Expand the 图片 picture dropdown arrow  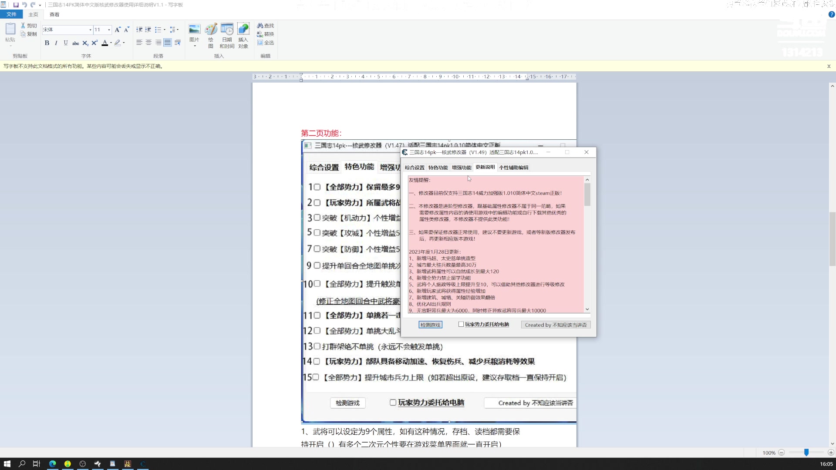(x=195, y=45)
